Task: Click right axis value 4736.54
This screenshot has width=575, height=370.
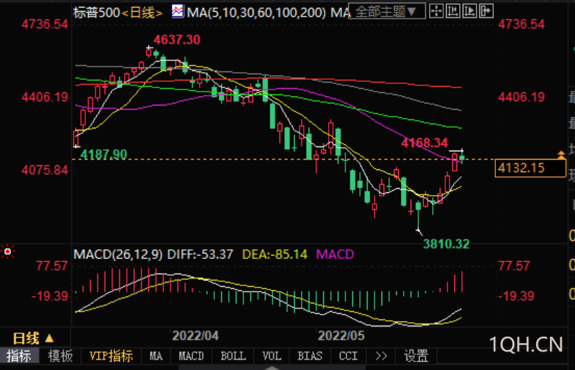Action: [521, 24]
